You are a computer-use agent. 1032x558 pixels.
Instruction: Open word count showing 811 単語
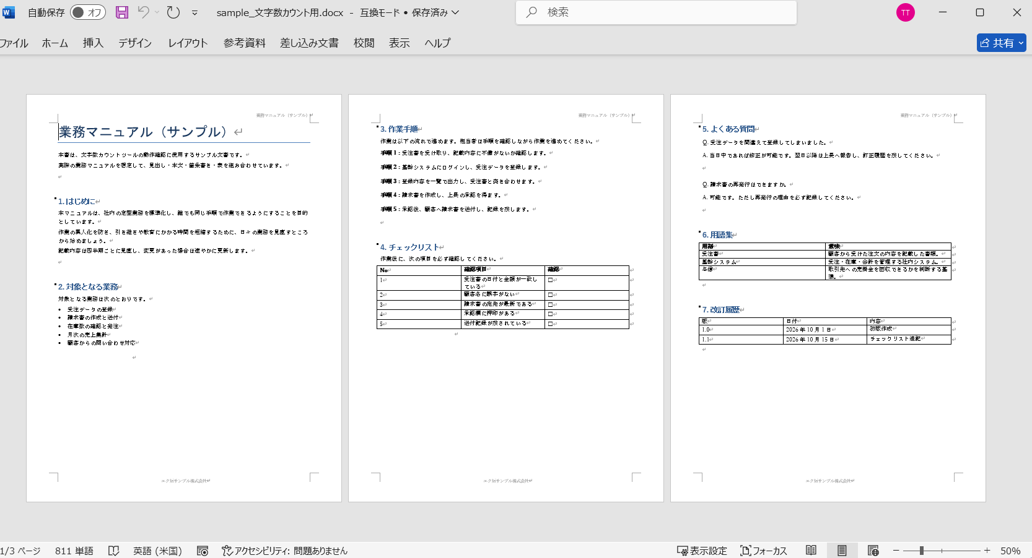tap(74, 551)
